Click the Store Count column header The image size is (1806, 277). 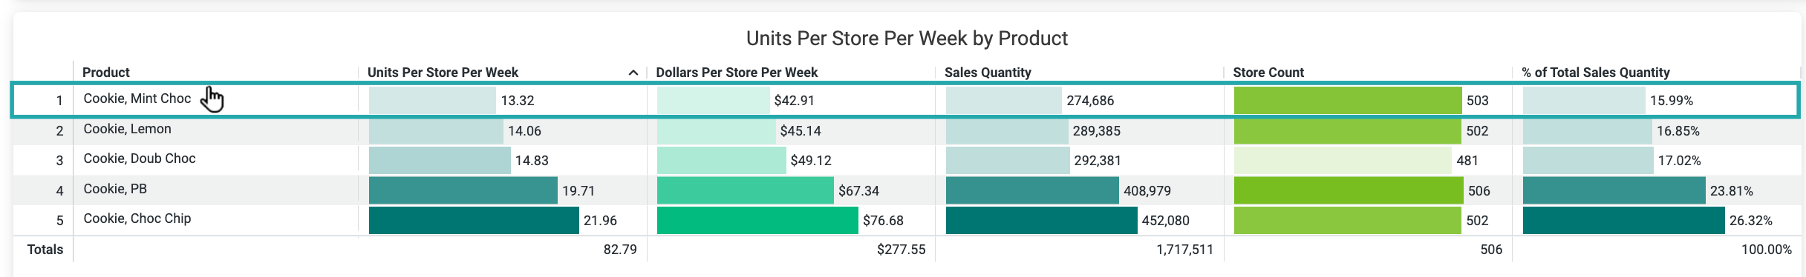tap(1268, 73)
